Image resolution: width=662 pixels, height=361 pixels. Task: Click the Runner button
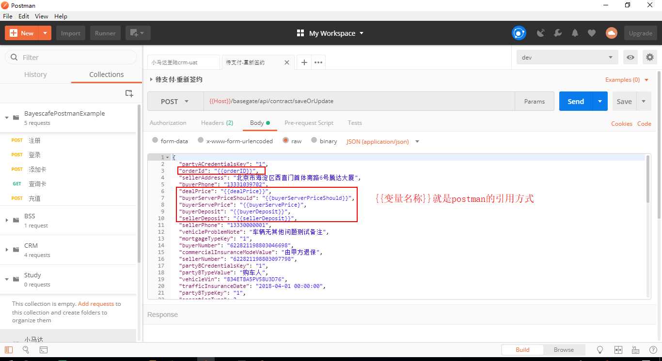click(x=105, y=33)
